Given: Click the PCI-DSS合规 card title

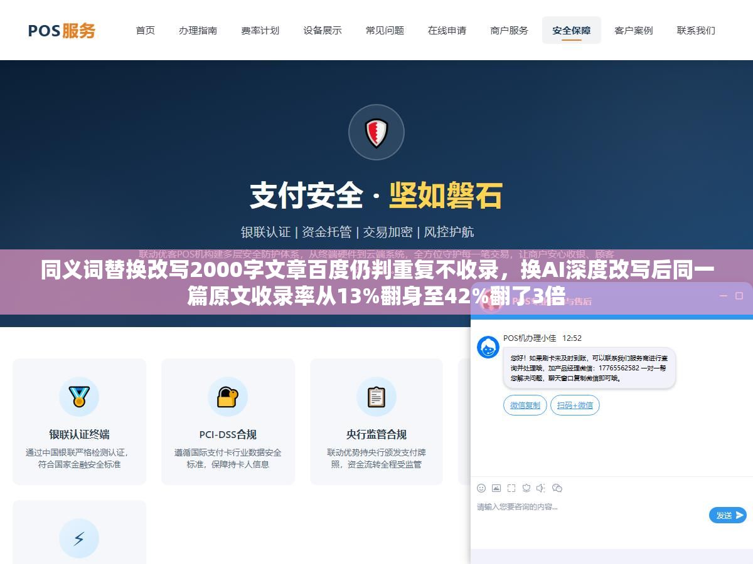Looking at the screenshot, I should [228, 434].
